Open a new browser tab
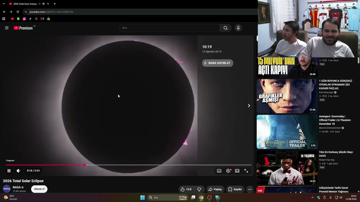 pos(55,4)
